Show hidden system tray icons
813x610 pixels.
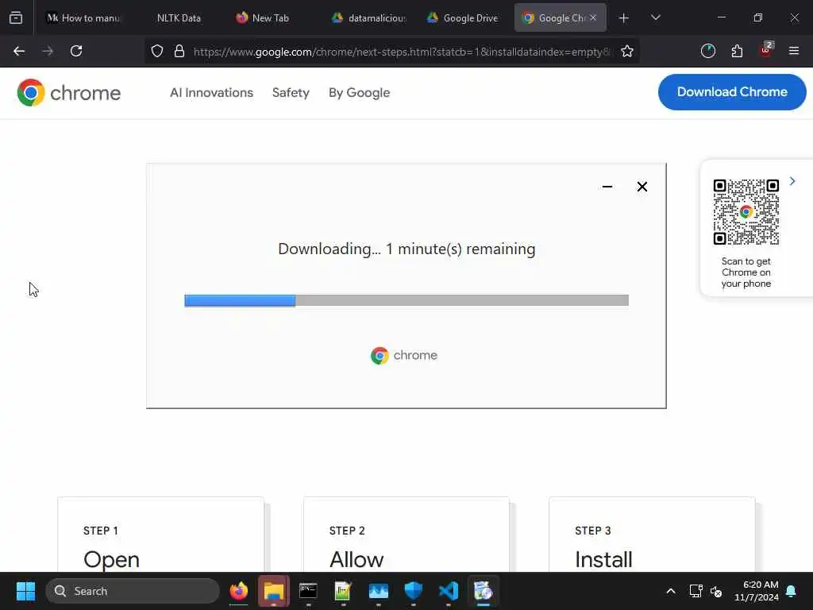point(670,591)
